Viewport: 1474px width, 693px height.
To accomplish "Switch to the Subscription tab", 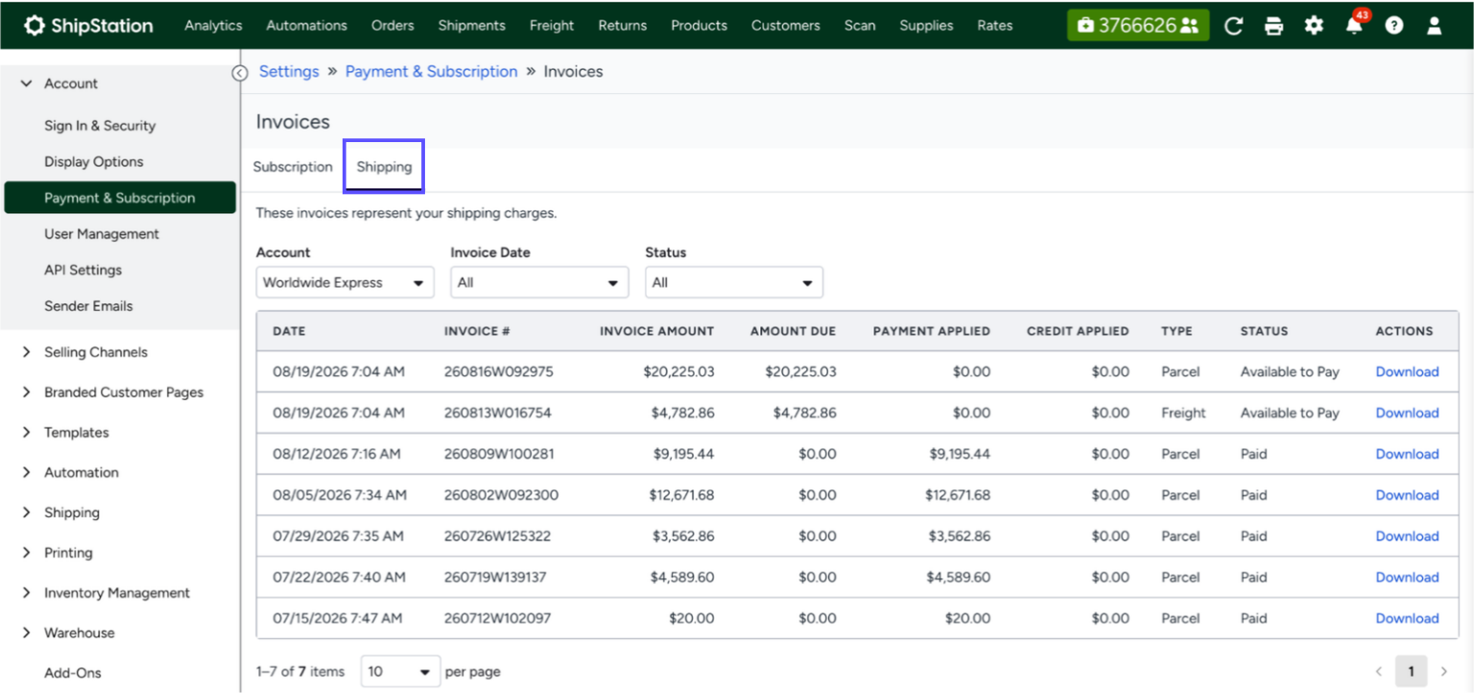I will click(293, 166).
